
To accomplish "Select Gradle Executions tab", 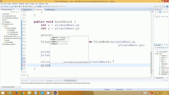I will (x=70, y=81).
